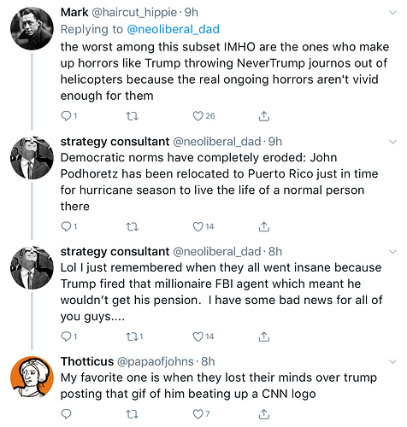
Task: View Thotticus's orange profile avatar
Action: 32,377
